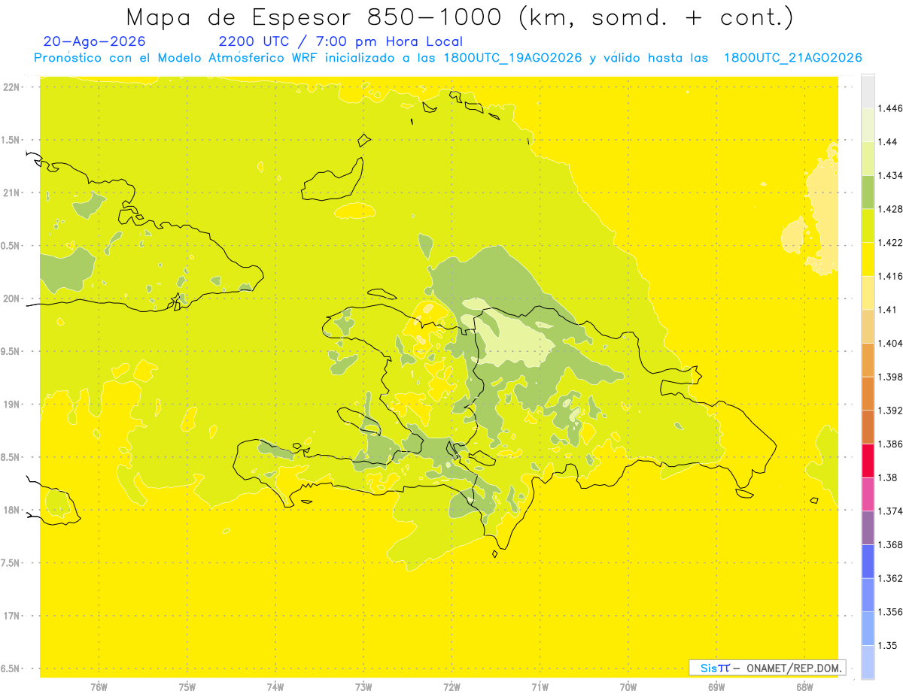Click the '76W' longitude label
This screenshot has height=697, width=903.
click(x=99, y=687)
